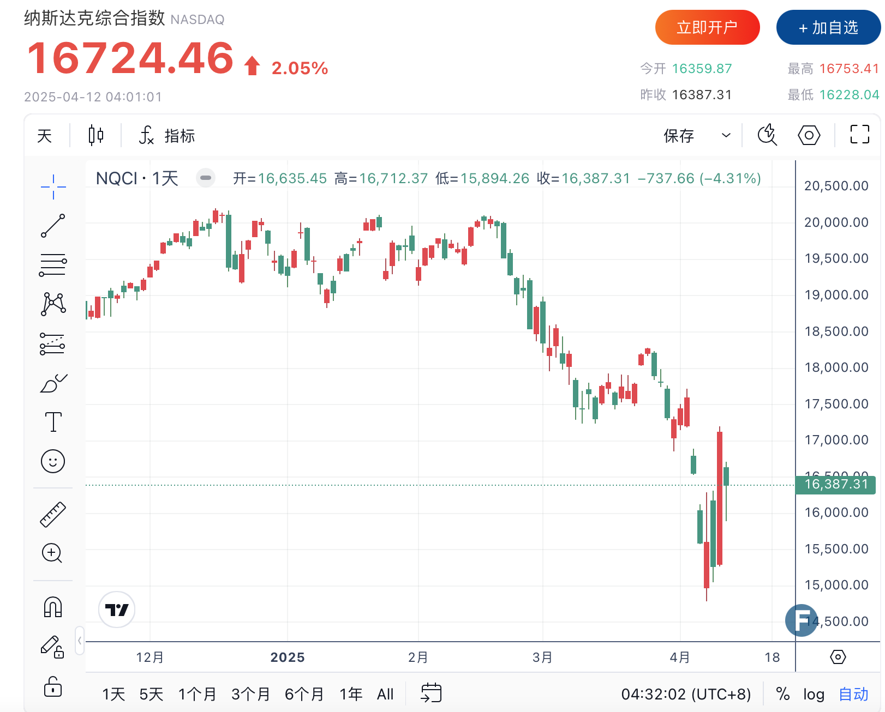The height and width of the screenshot is (712, 885).
Task: Toggle percent scale mode
Action: pos(782,694)
